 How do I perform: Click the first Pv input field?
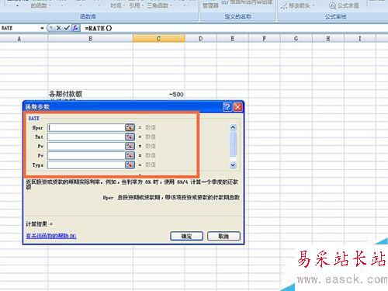[x=86, y=146]
